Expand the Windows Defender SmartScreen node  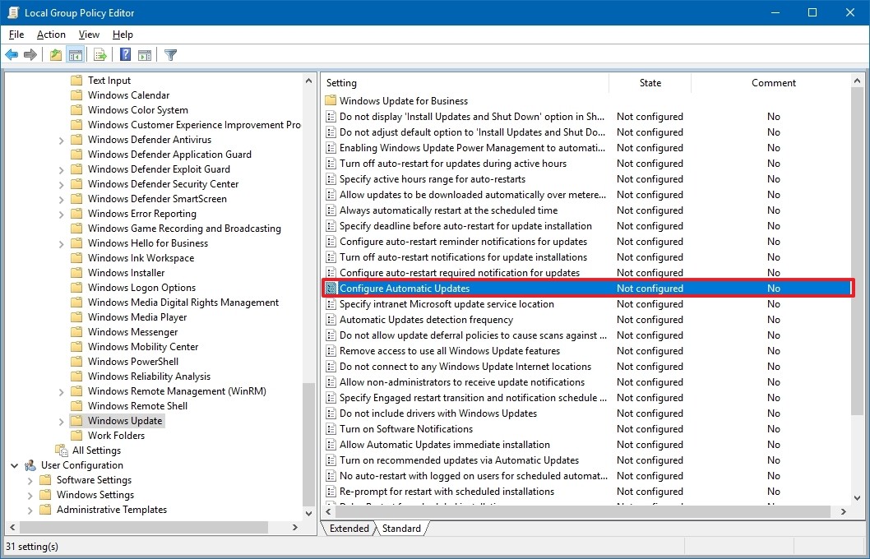[x=61, y=199]
